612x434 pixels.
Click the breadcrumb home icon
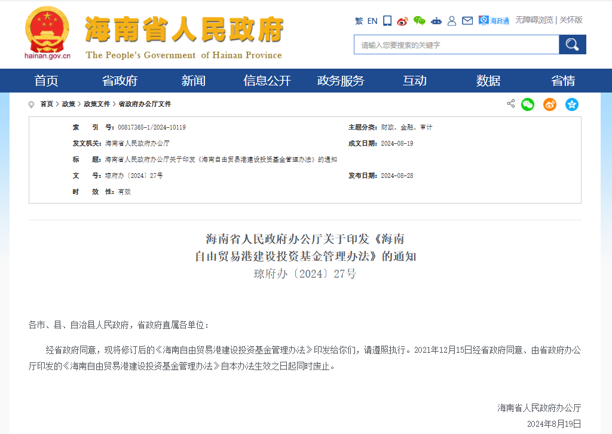[x=31, y=104]
